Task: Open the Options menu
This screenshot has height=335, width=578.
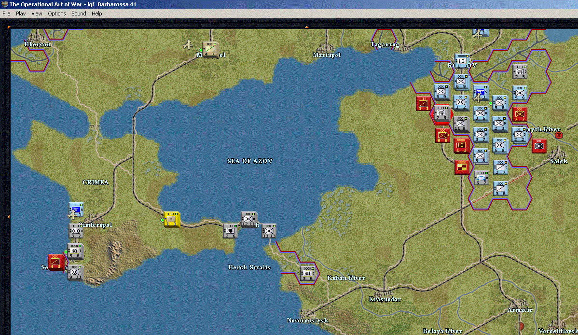Action: (x=57, y=14)
